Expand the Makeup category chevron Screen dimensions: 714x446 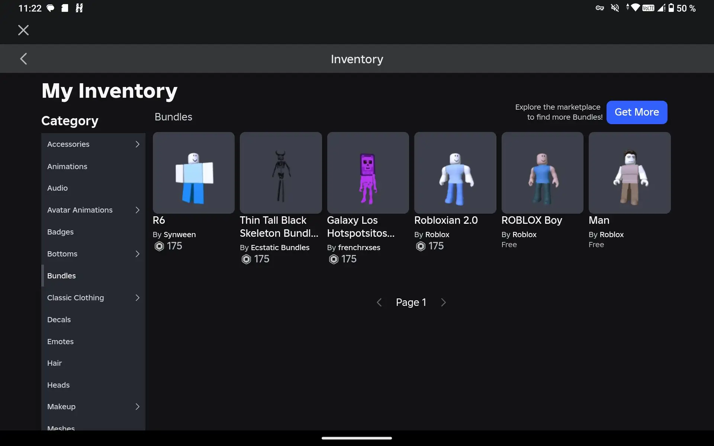(x=137, y=407)
